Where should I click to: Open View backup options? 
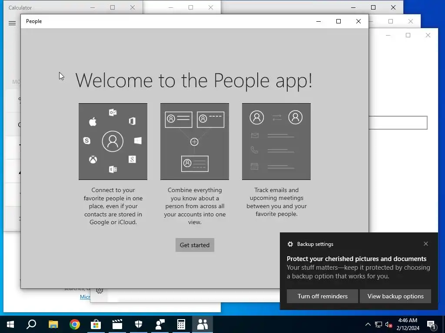point(395,296)
